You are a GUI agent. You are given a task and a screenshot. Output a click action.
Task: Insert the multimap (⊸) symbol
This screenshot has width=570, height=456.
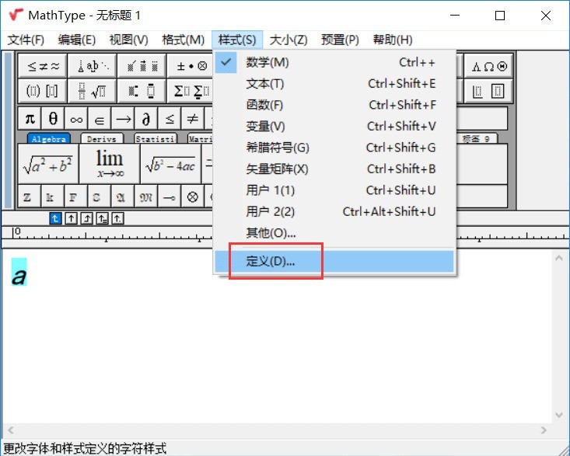click(x=169, y=197)
